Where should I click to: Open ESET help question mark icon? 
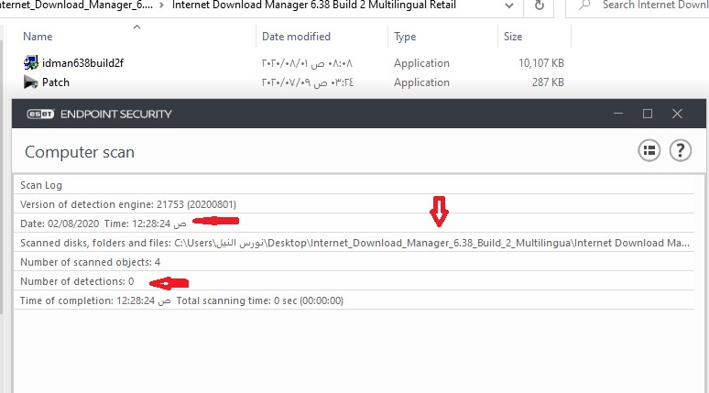coord(680,150)
